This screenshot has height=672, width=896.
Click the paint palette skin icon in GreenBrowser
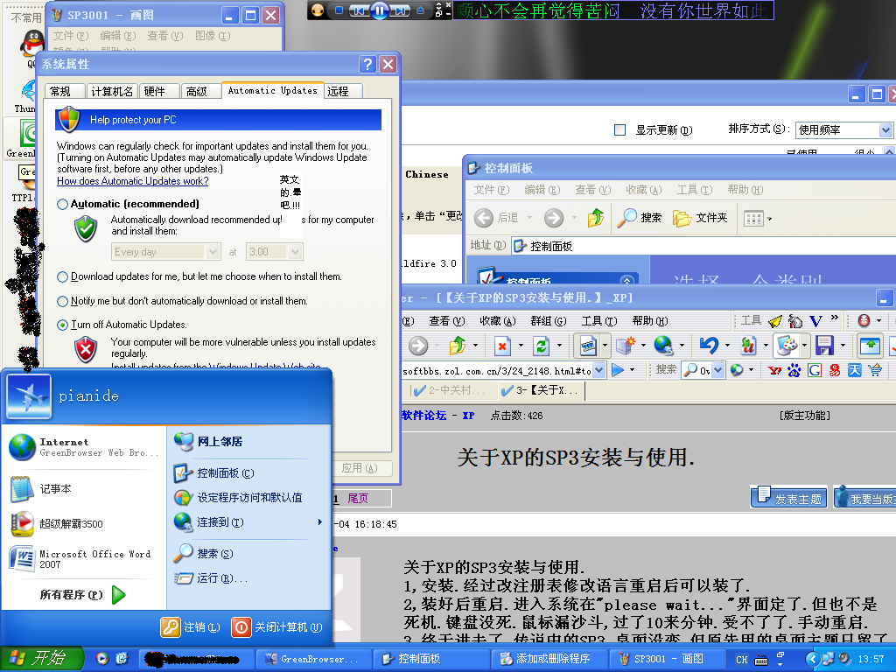coord(787,345)
